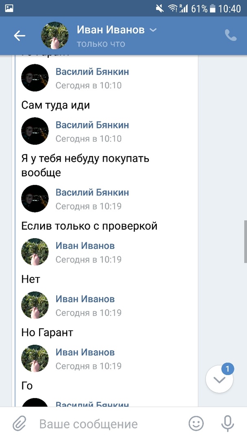Start a voice call with phone icon

click(230, 36)
